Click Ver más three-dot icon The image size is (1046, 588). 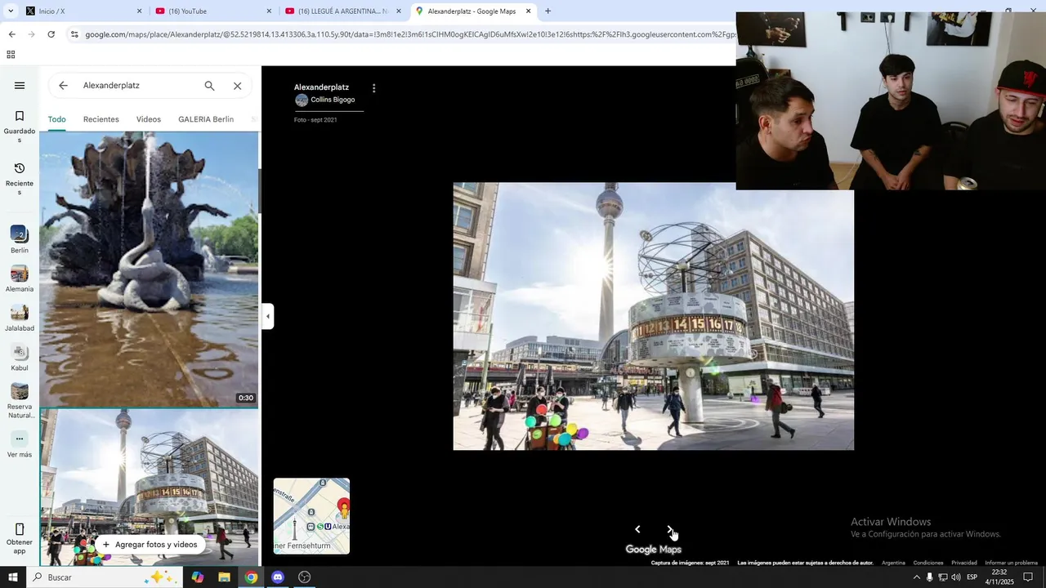20,439
